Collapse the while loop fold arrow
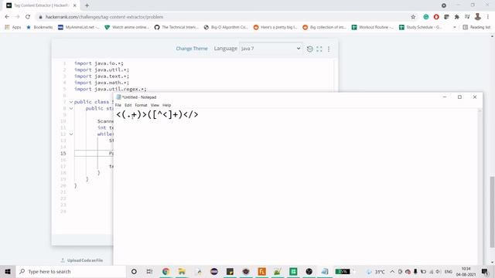 point(71,134)
